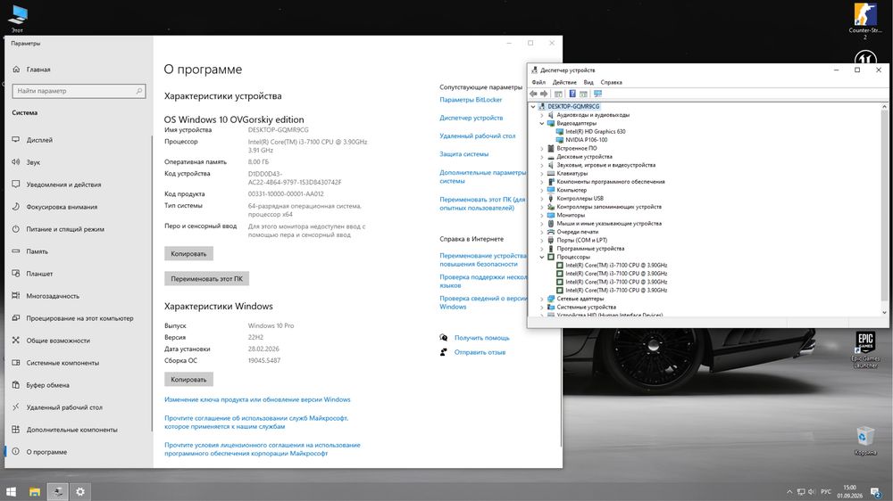Select Порты (COM и LPT) tree item

[581, 241]
